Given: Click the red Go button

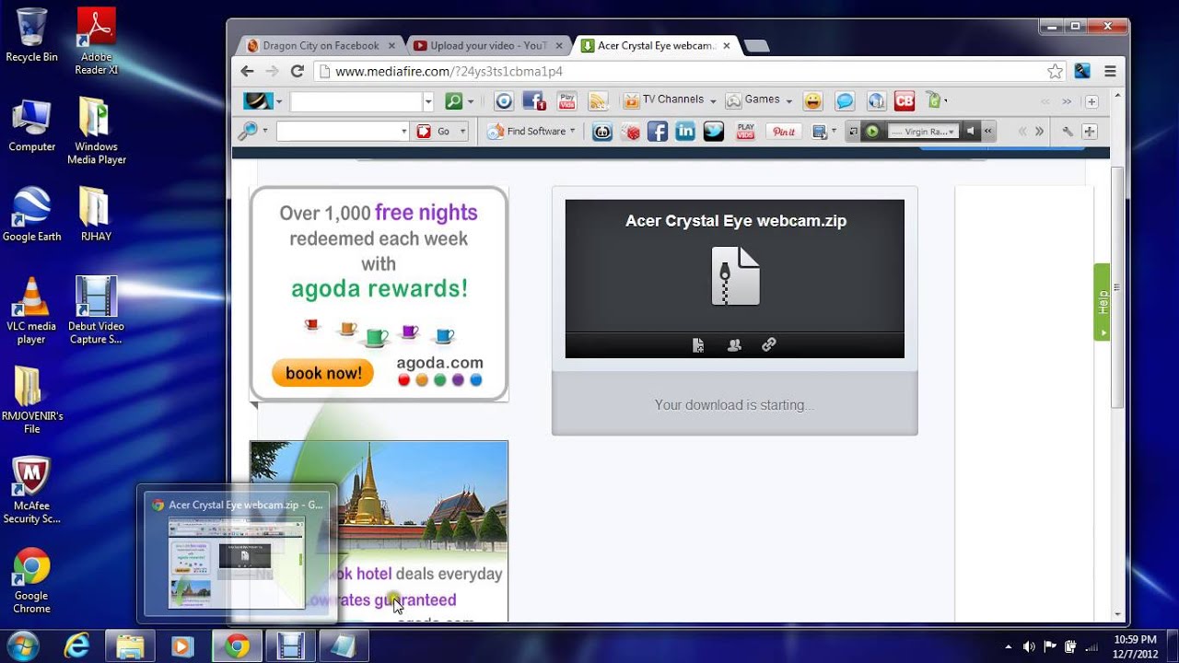Looking at the screenshot, I should [x=433, y=132].
